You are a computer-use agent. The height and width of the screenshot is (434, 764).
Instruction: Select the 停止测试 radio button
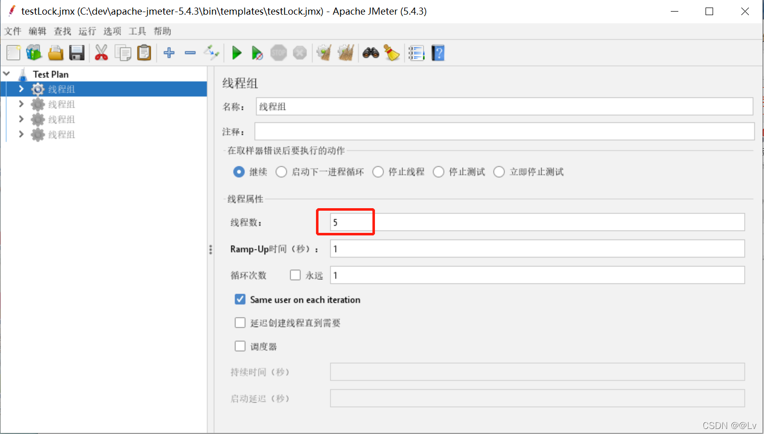[x=438, y=172]
